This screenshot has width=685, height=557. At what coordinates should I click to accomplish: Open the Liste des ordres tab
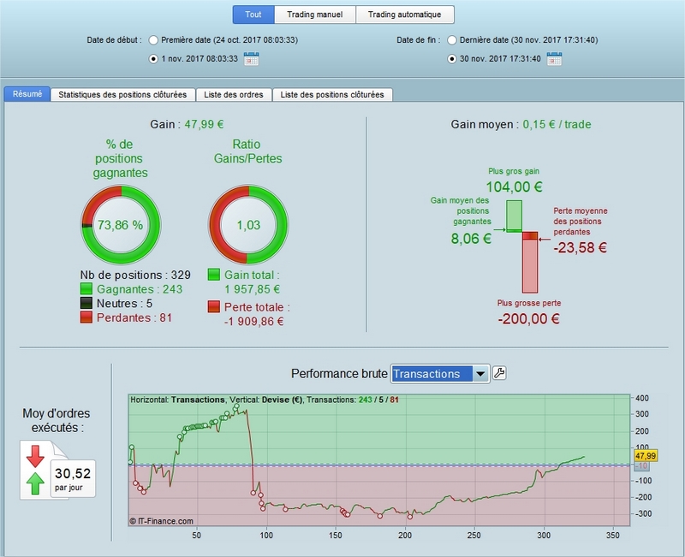click(234, 95)
